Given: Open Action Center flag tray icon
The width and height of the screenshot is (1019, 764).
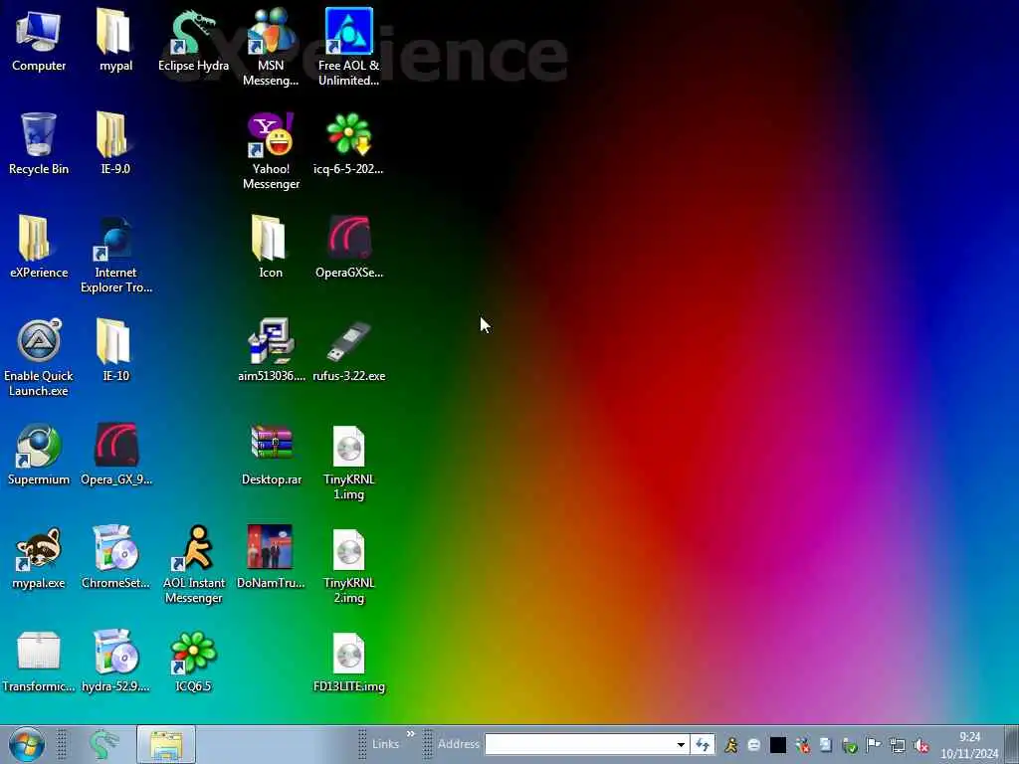Looking at the screenshot, I should click(874, 745).
